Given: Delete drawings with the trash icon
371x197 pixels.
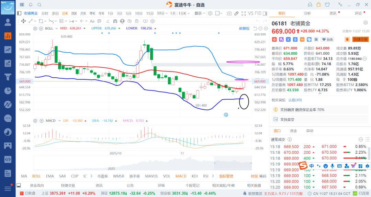Looking at the screenshot, I should point(136,21).
